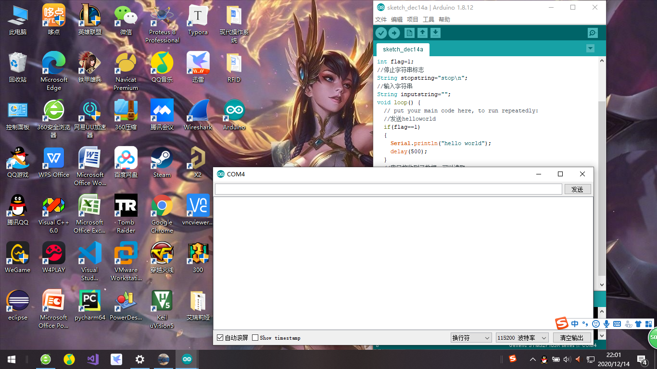Toggle the 自动滚屏 checkbox
Viewport: 657px width, 369px height.
point(220,338)
